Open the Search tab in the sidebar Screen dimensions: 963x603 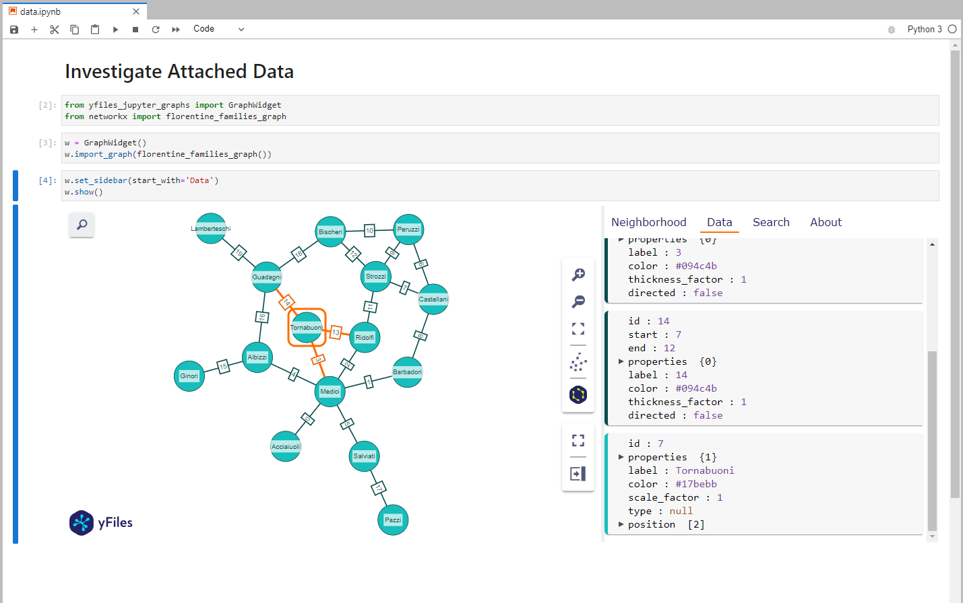(x=770, y=222)
